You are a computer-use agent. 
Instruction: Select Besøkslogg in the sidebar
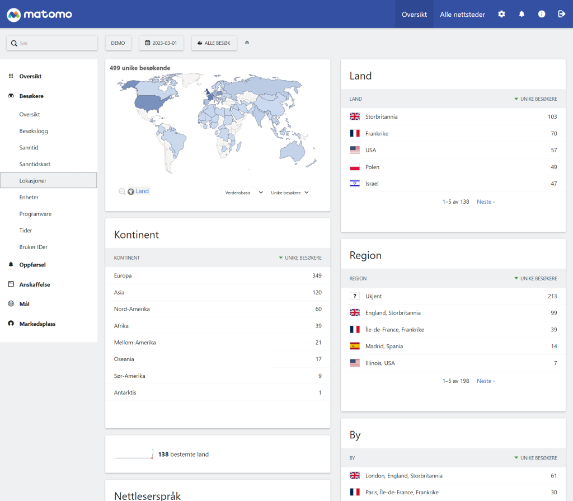[x=34, y=131]
